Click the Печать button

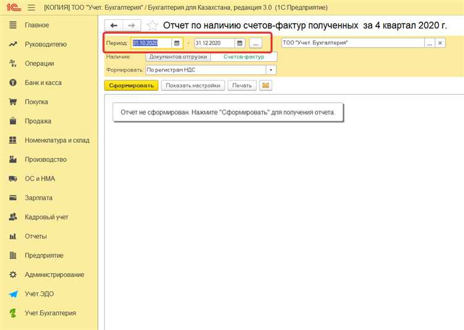pyautogui.click(x=242, y=85)
